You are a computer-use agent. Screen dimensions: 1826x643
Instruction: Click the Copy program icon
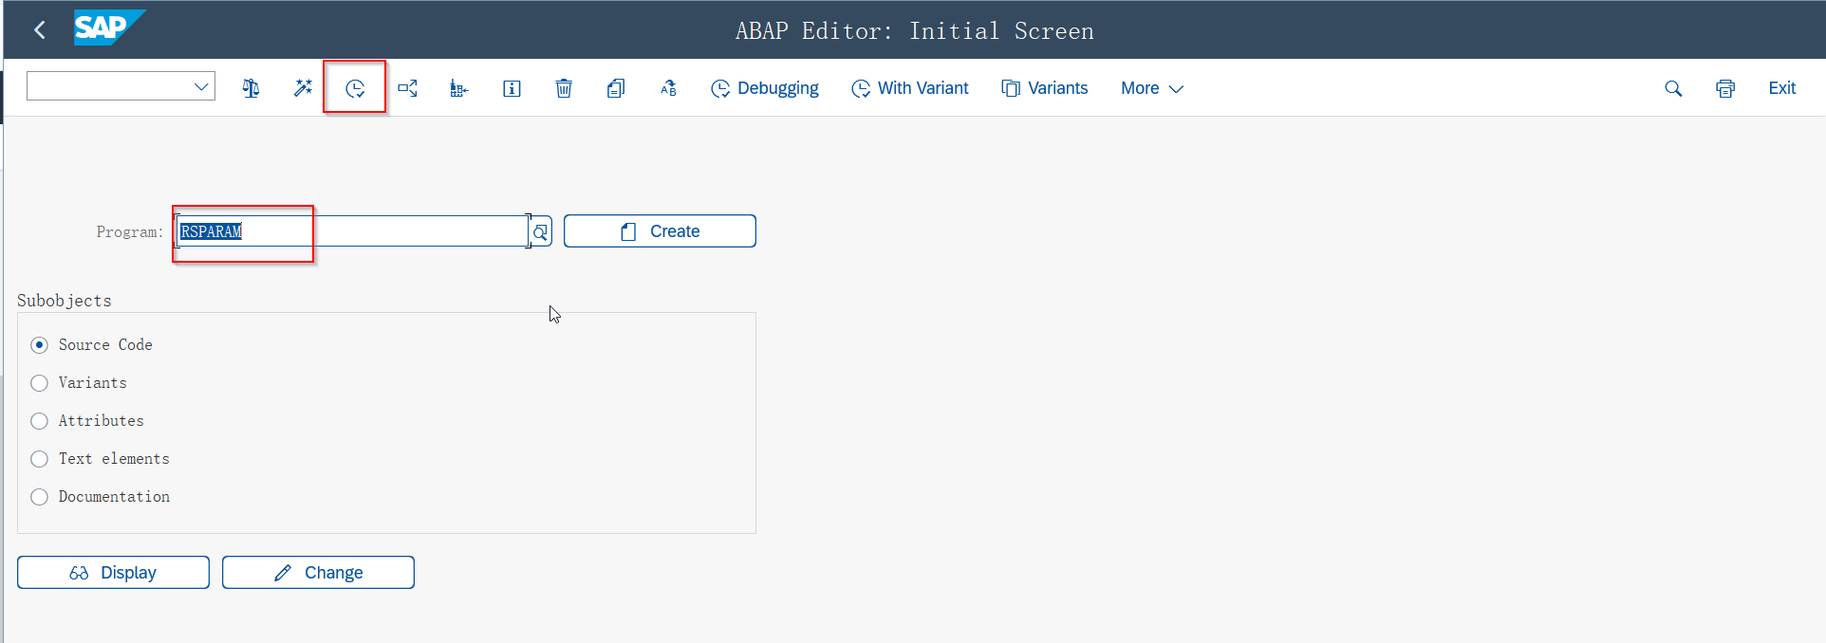(x=616, y=88)
